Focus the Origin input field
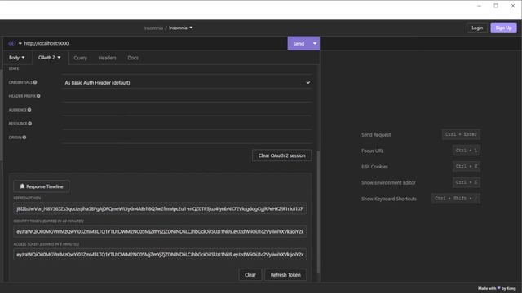The width and height of the screenshot is (522, 293). [x=187, y=138]
